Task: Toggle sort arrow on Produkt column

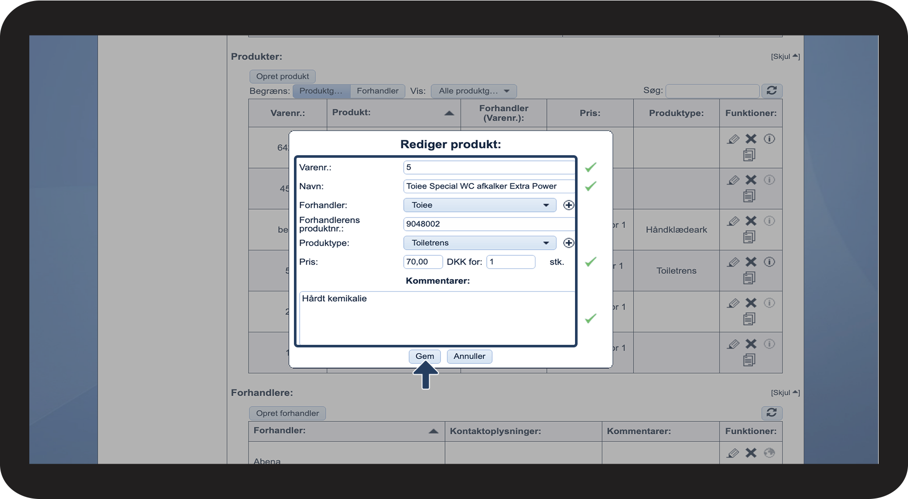Action: tap(449, 113)
